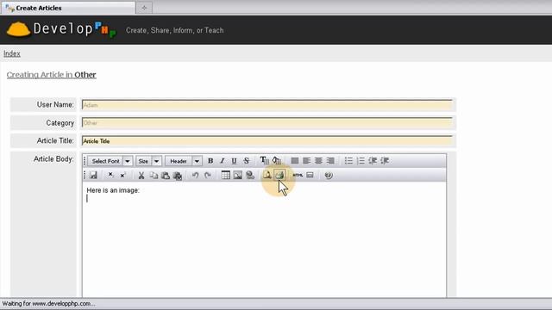The width and height of the screenshot is (552, 310).
Task: Align text left
Action: [x=307, y=161]
